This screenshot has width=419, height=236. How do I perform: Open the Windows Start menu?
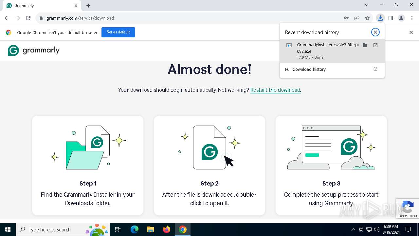[8, 229]
